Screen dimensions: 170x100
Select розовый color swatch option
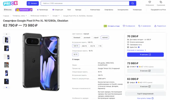click(87, 37)
